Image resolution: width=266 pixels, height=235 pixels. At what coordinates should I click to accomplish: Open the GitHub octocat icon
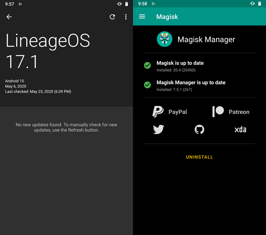pos(199,129)
